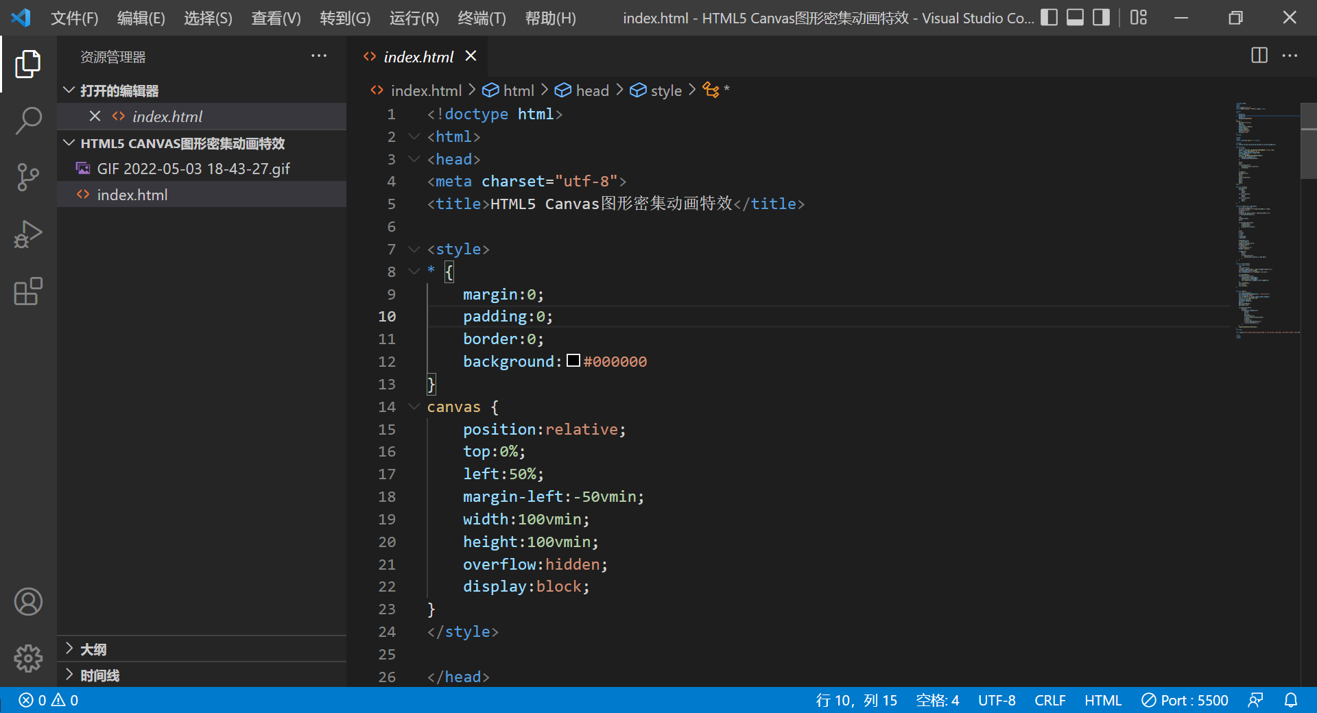Open the 帮助(H) menu
1317x713 pixels.
(x=550, y=18)
